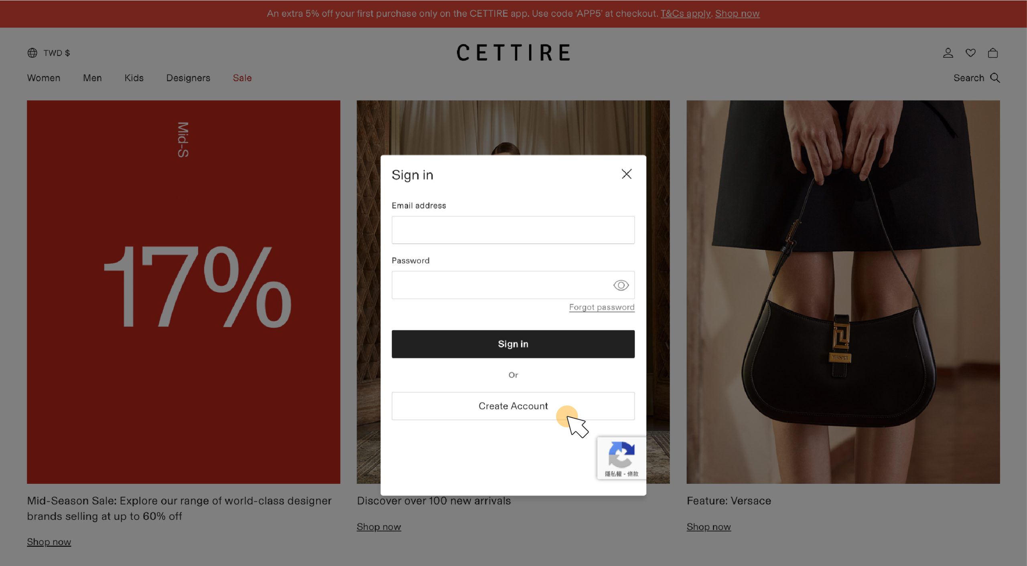Expand the Kids navigation dropdown
1027x566 pixels.
(x=134, y=77)
